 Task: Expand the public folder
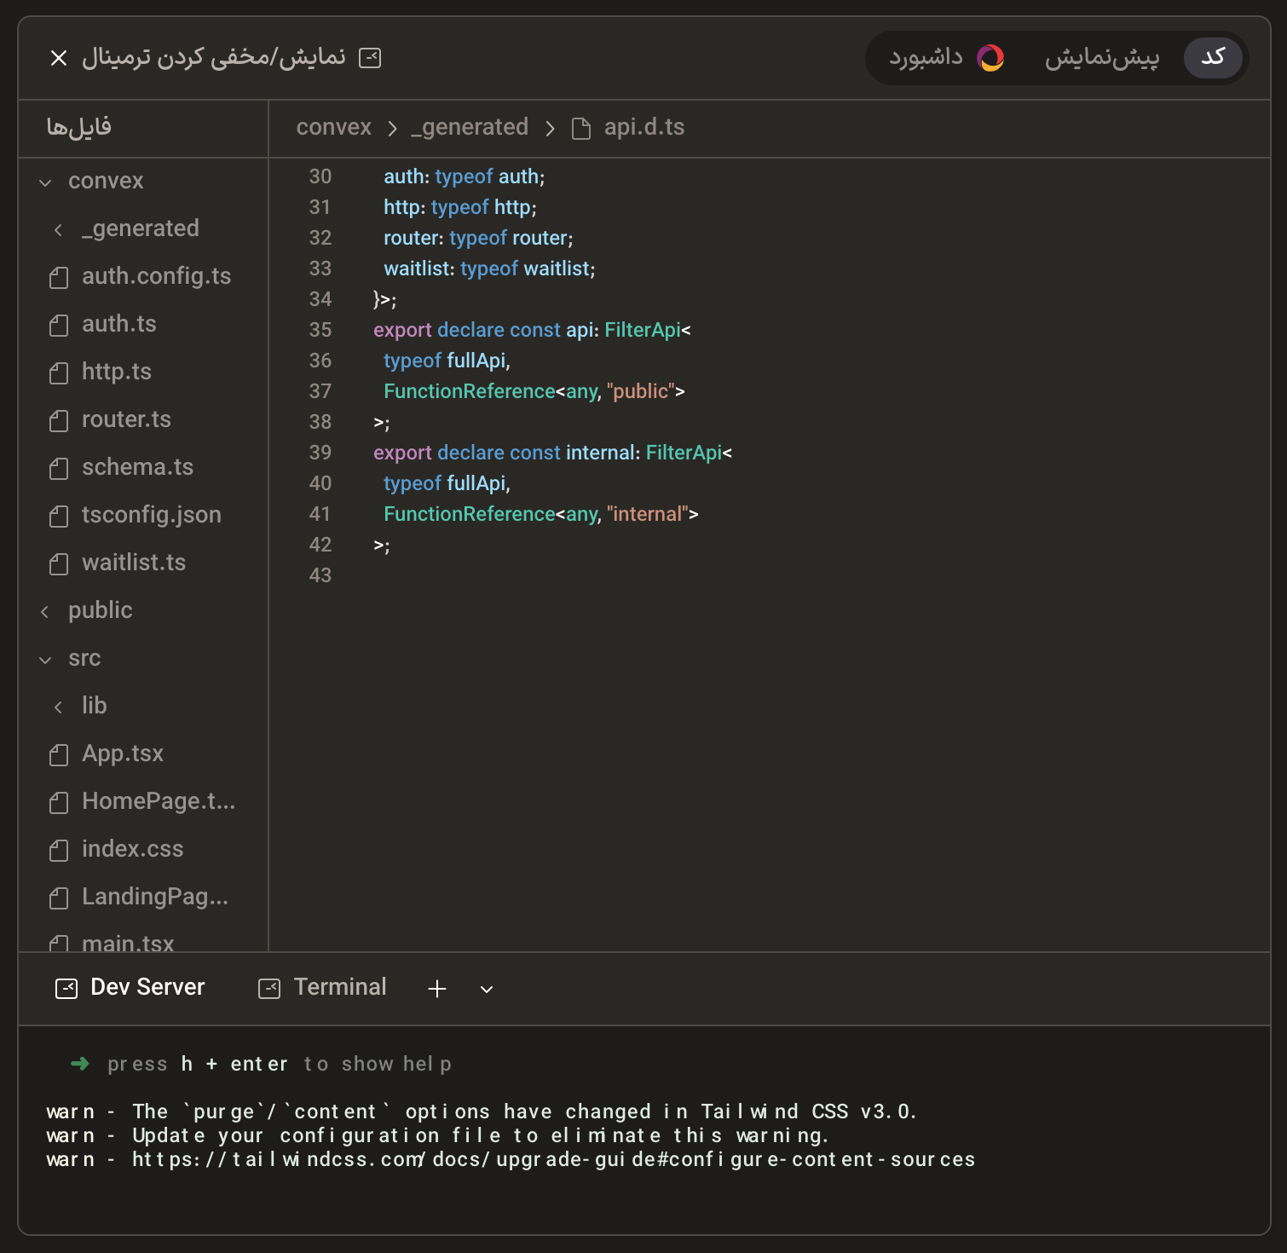[45, 611]
